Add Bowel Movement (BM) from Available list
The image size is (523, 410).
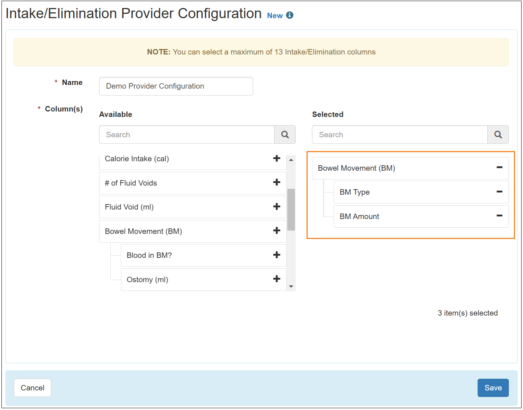tap(277, 231)
